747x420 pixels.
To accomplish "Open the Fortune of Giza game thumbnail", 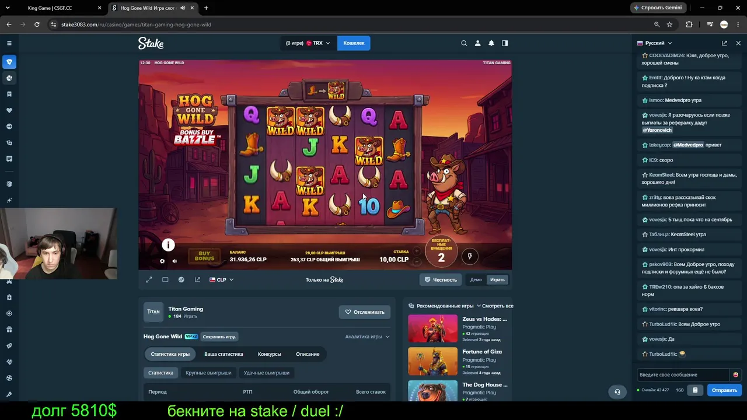I will (x=432, y=362).
